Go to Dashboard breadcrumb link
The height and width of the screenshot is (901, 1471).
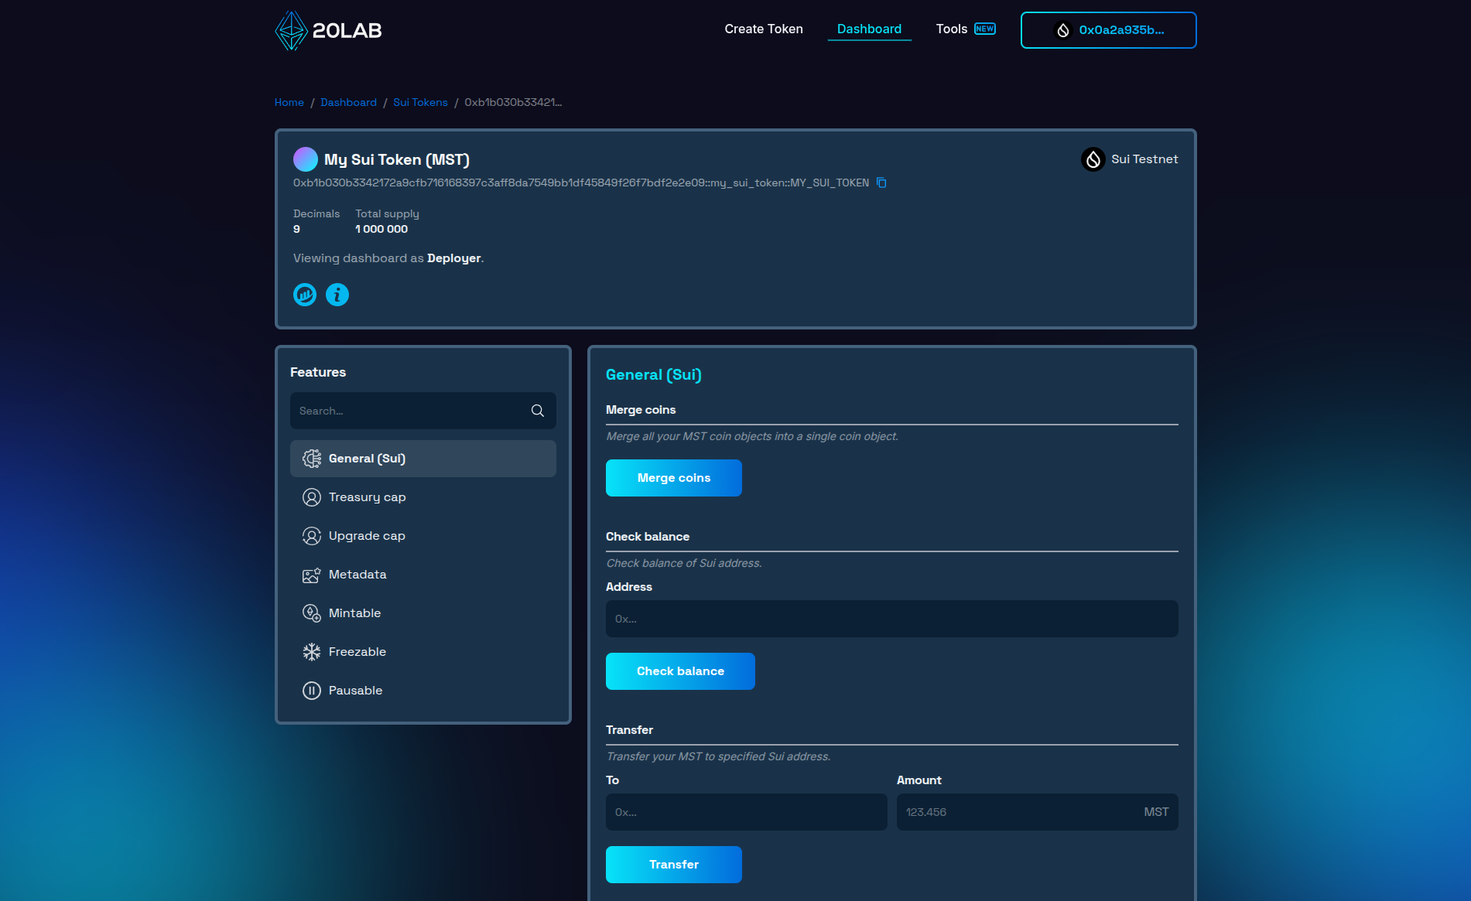[x=348, y=102]
